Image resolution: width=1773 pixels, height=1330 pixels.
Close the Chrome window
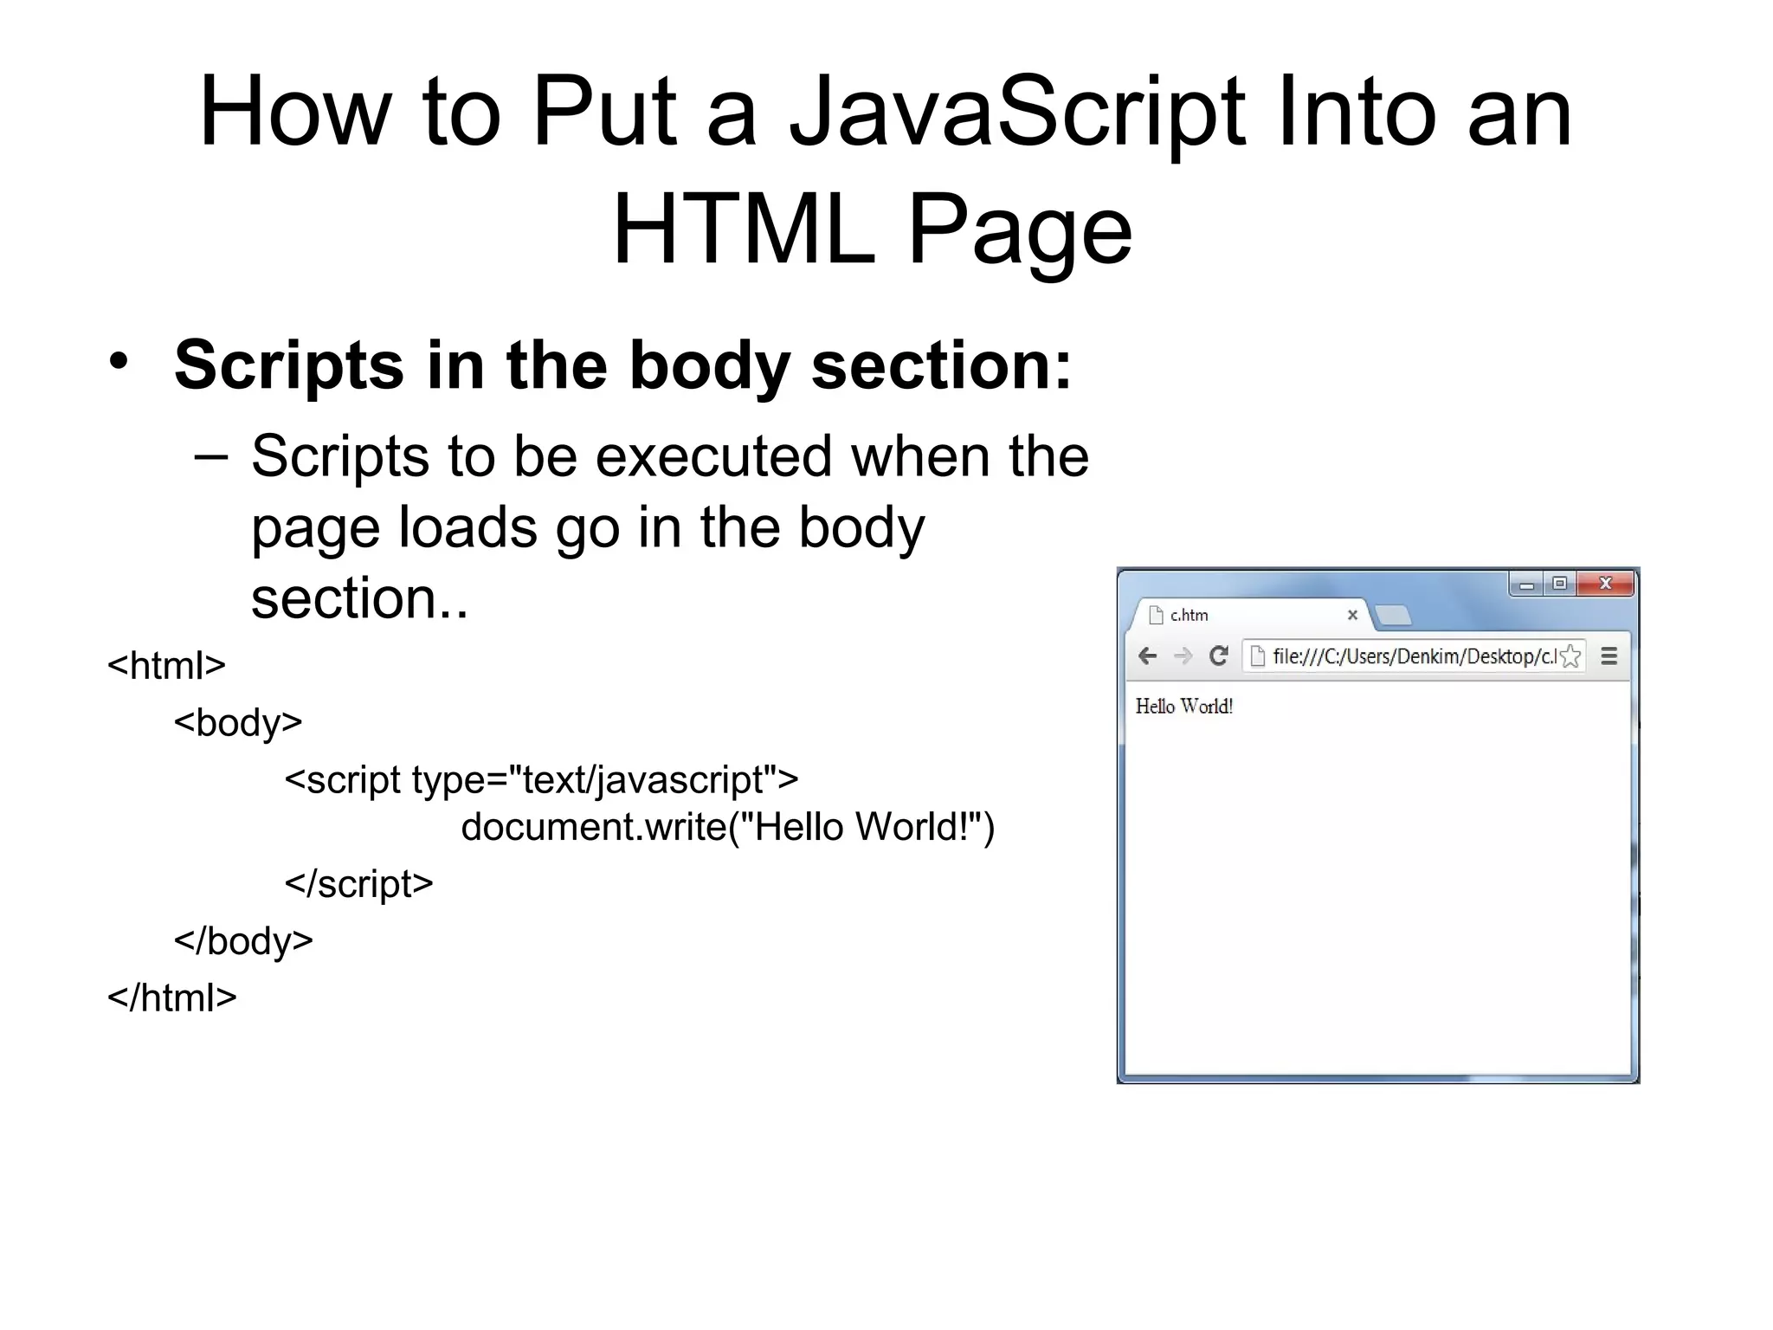click(1605, 584)
